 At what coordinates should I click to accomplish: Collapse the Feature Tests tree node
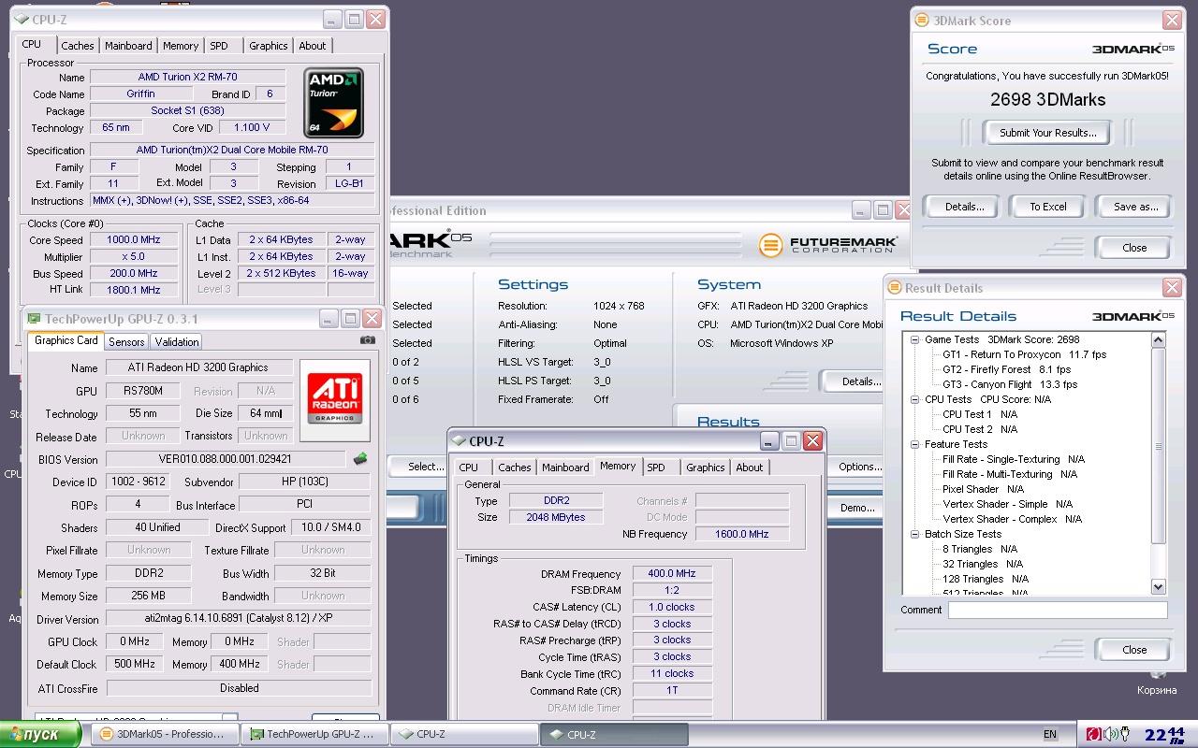pyautogui.click(x=915, y=444)
